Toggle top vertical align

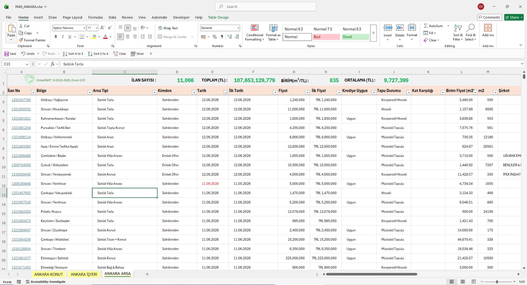[121, 28]
